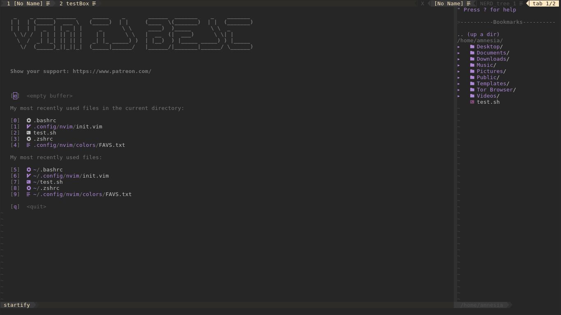Expand the Desktop directory arrow
Viewport: 561px width, 315px height.
coord(459,46)
